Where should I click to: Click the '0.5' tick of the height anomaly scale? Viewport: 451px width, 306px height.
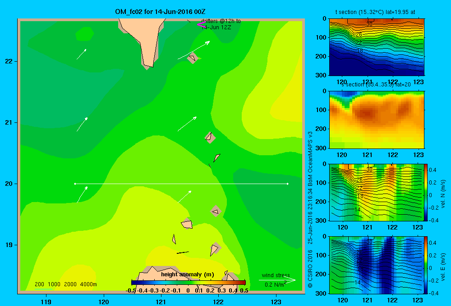coord(244,291)
